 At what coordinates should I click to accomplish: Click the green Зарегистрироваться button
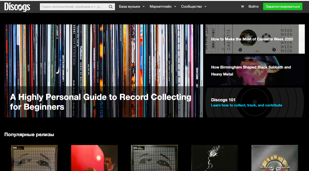coord(282,6)
